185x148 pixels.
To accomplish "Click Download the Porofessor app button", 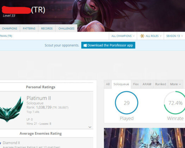I will coord(108,45).
